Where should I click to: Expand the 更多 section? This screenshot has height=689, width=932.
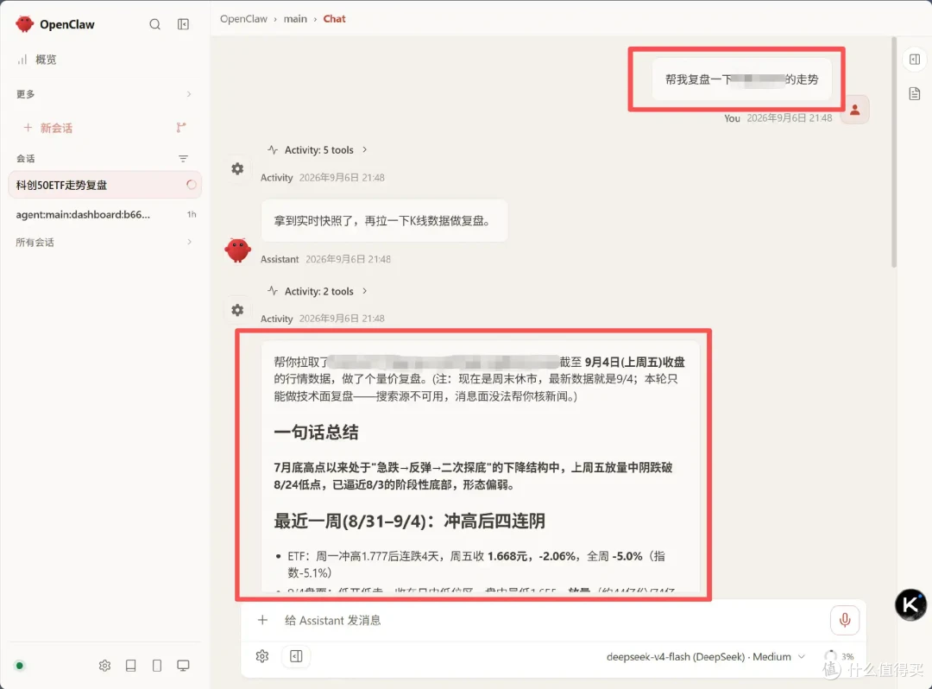coord(104,94)
